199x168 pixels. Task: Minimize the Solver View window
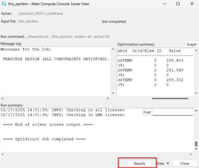[x=164, y=4]
